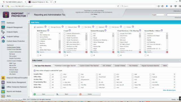Image resolution: width=181 pixels, height=102 pixels.
Task: Expand more Archive Files types
Action: pyautogui.click(x=174, y=79)
